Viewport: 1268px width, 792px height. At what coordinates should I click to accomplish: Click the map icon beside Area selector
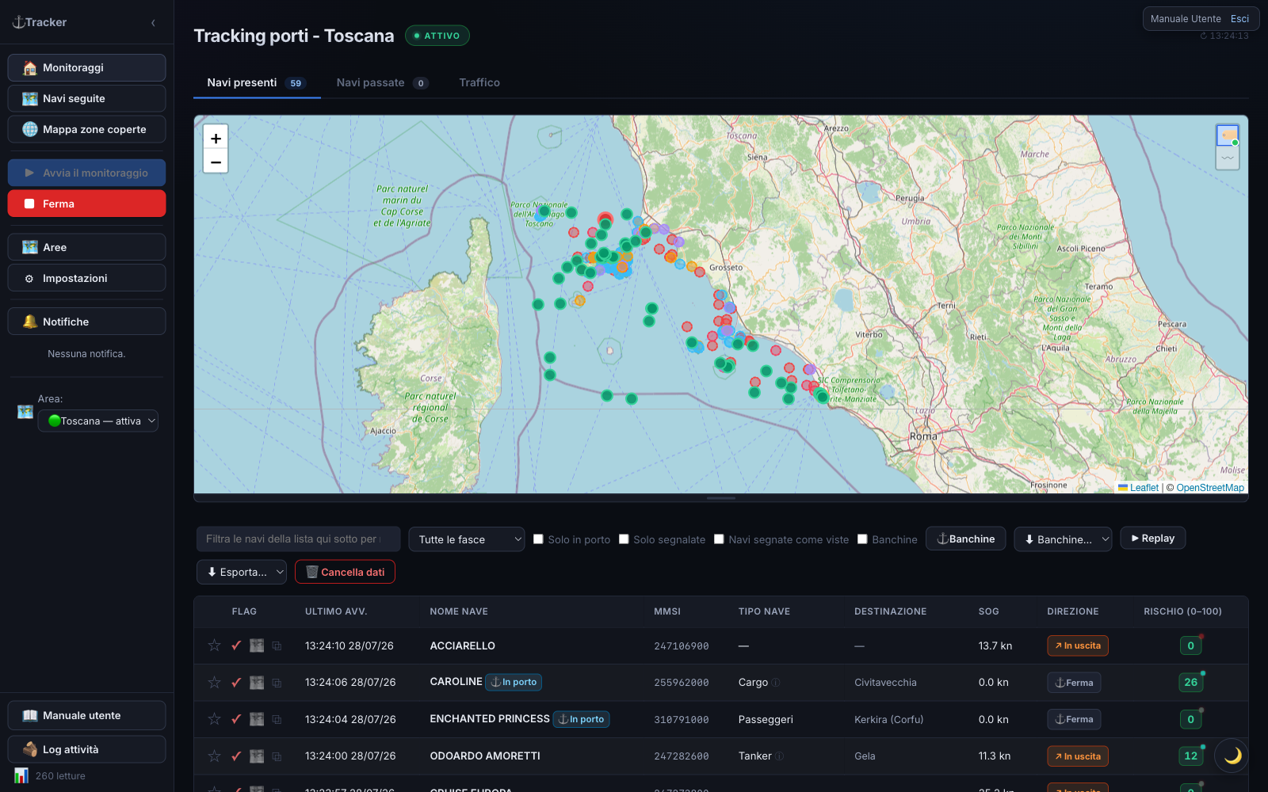pos(25,412)
